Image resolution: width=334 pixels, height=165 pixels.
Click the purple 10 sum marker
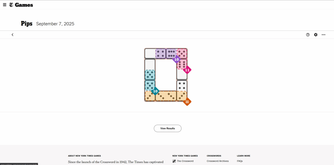176,59
